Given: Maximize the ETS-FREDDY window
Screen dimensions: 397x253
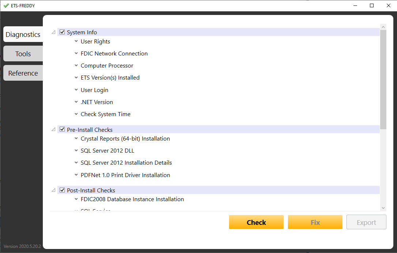Looking at the screenshot, I should click(x=372, y=5).
